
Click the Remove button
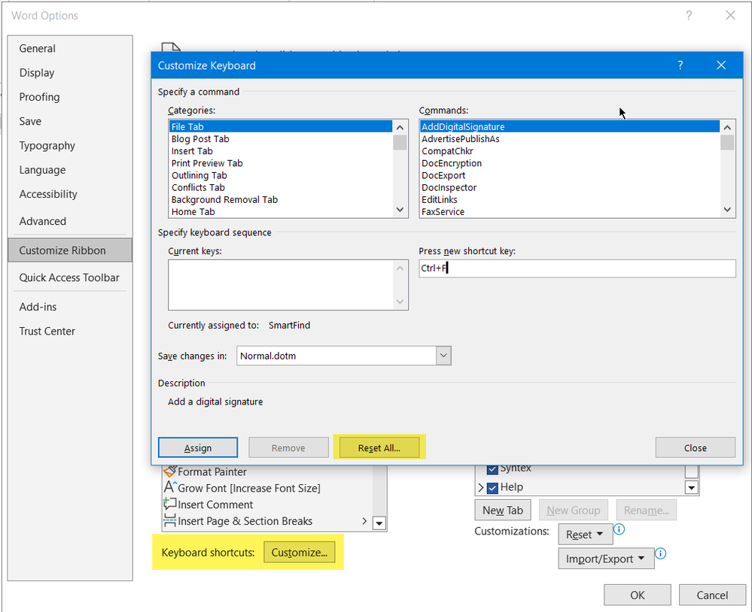(288, 448)
